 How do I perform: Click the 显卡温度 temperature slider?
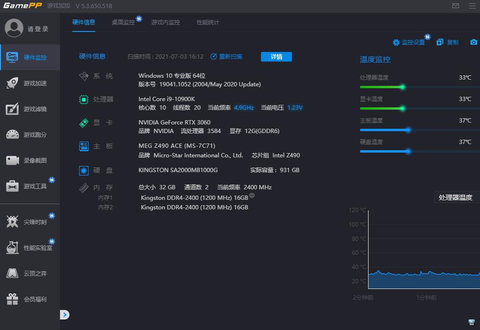click(403, 108)
